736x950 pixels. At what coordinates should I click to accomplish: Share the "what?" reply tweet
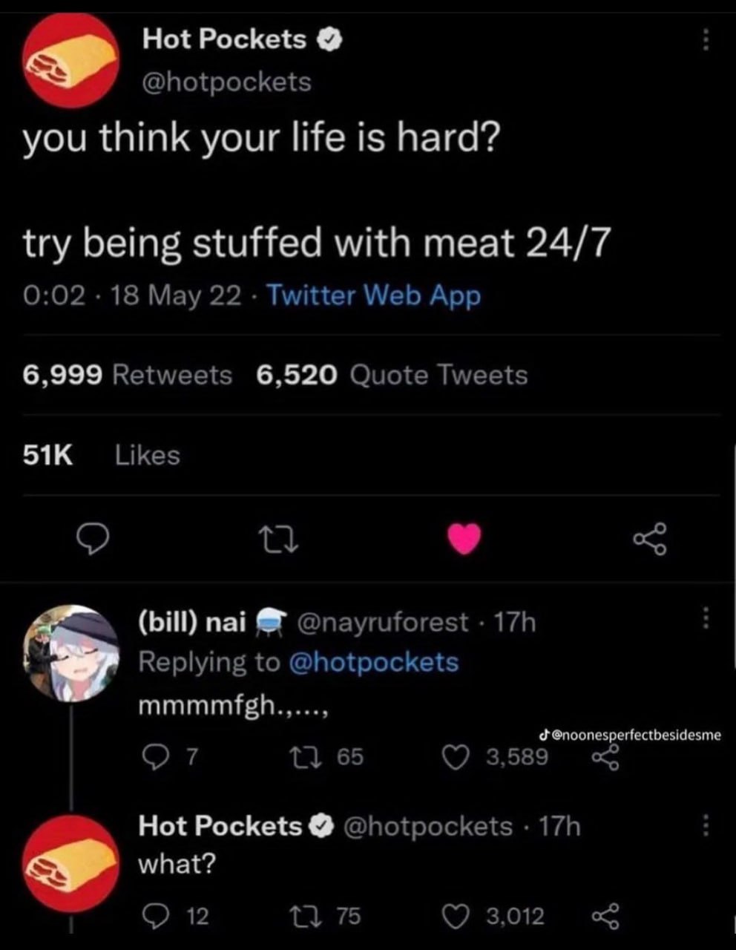click(x=605, y=917)
